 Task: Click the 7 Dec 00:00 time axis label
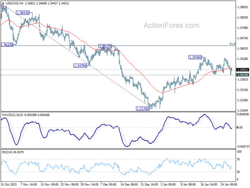click(109, 184)
